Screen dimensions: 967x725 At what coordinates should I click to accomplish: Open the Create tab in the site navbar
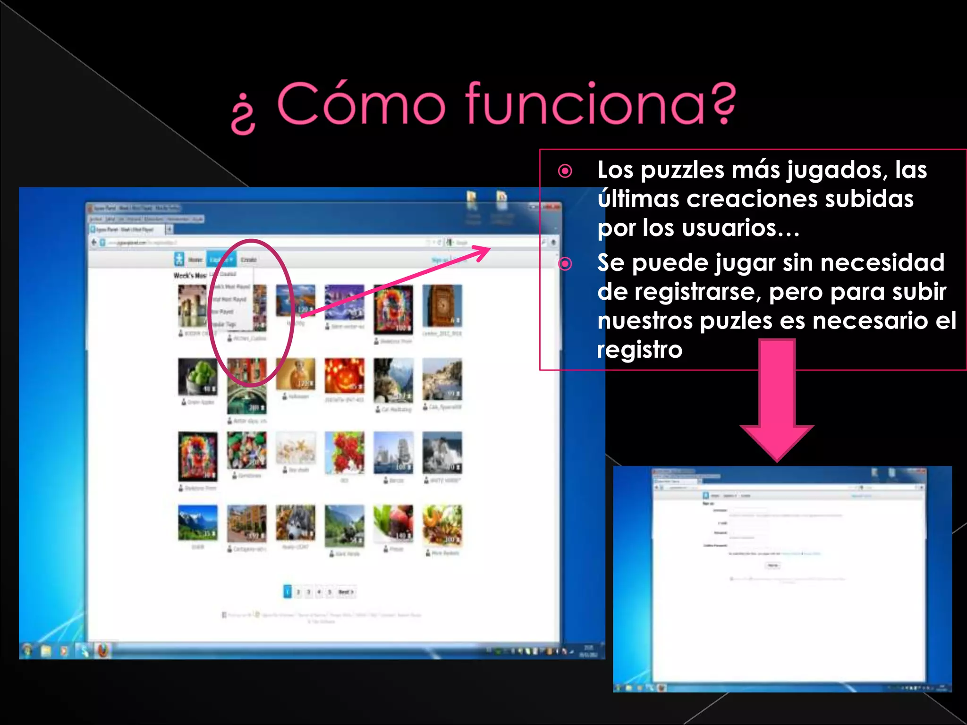point(248,260)
